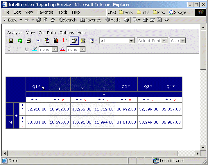The height and width of the screenshot is (165, 208).
Task: Click the vertical scrollbar down arrow
Action: pyautogui.click(x=203, y=147)
